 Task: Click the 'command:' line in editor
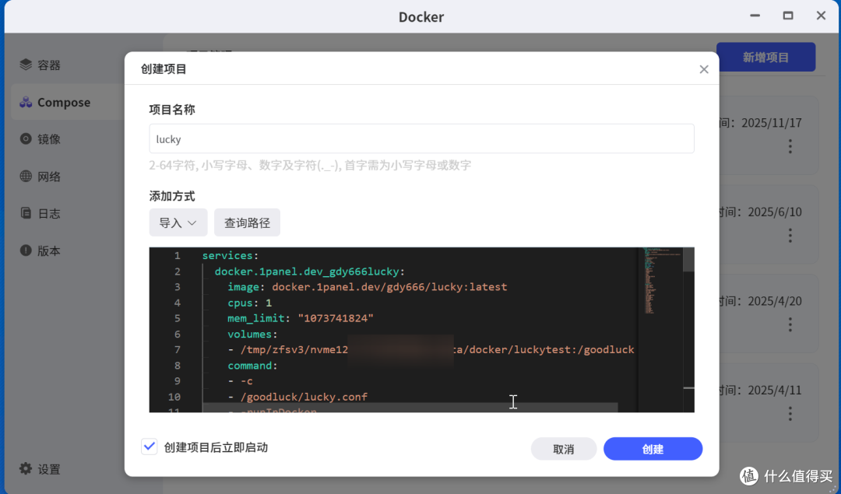click(x=252, y=366)
